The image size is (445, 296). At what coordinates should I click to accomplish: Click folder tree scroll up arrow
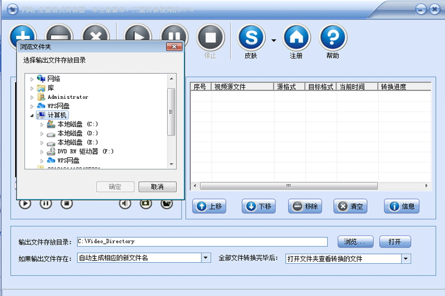point(171,78)
